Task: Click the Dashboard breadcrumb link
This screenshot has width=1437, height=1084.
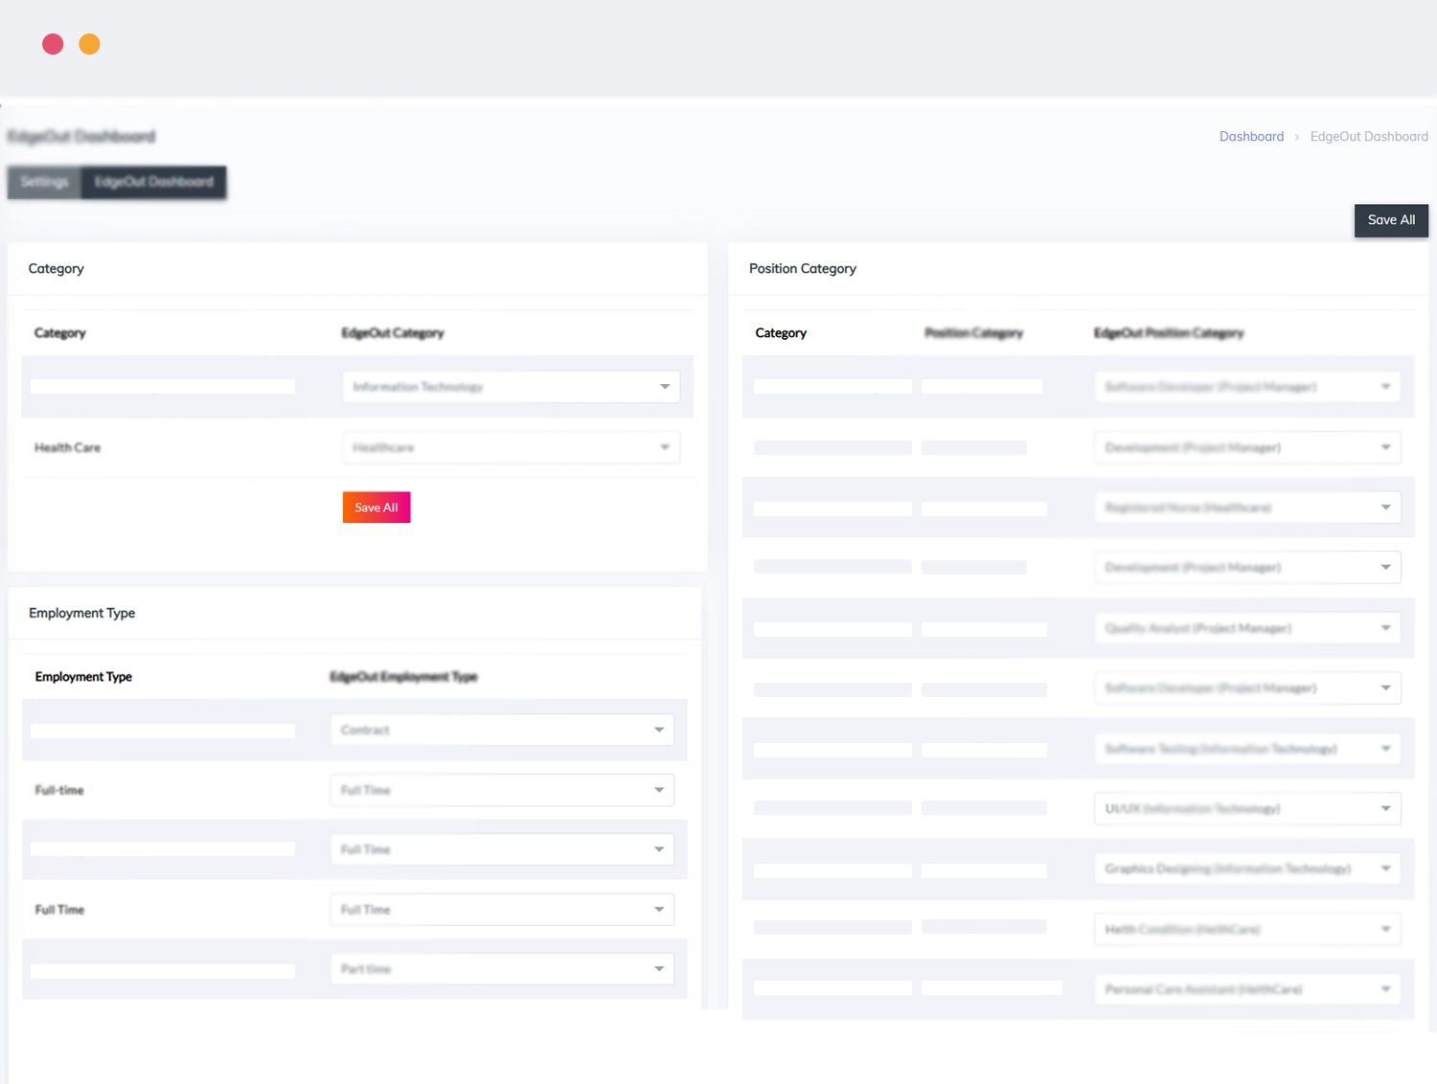Action: click(1251, 137)
